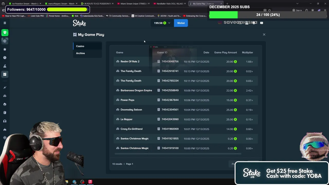The width and height of the screenshot is (329, 185).
Task: Open the Challenges cone sidebar icon
Action: 5,66
